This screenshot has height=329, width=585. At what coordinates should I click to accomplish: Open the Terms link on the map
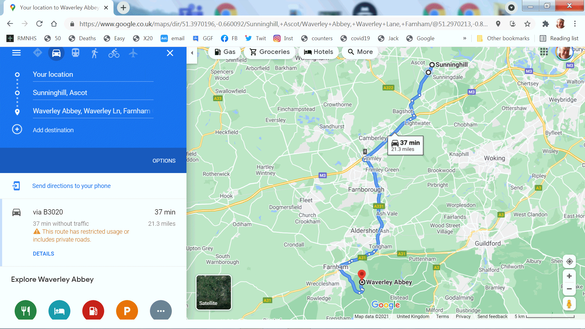coord(442,317)
